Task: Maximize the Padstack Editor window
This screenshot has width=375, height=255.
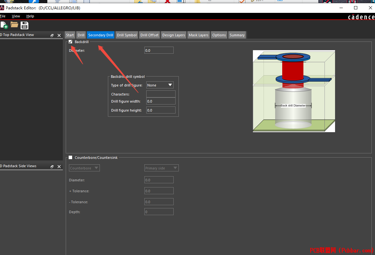Action: tap(356, 8)
